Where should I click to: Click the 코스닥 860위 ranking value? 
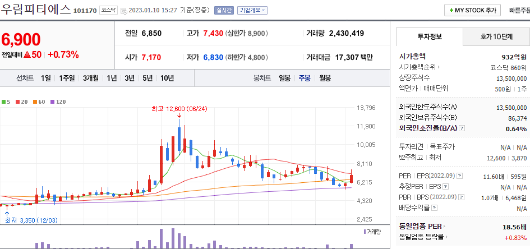click(509, 67)
